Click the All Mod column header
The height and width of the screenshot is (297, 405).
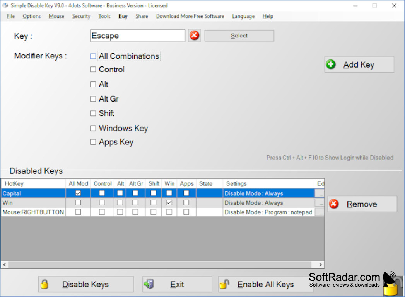[x=78, y=183]
